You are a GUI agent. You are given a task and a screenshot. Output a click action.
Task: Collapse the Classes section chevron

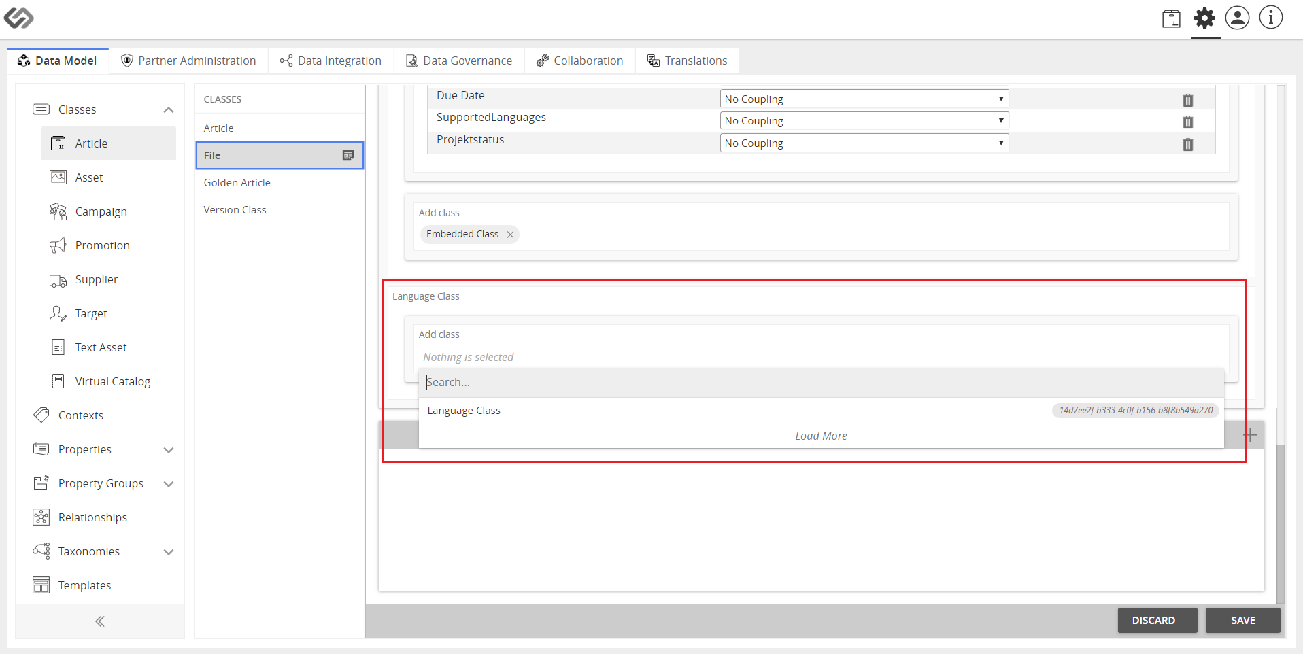[x=169, y=110]
